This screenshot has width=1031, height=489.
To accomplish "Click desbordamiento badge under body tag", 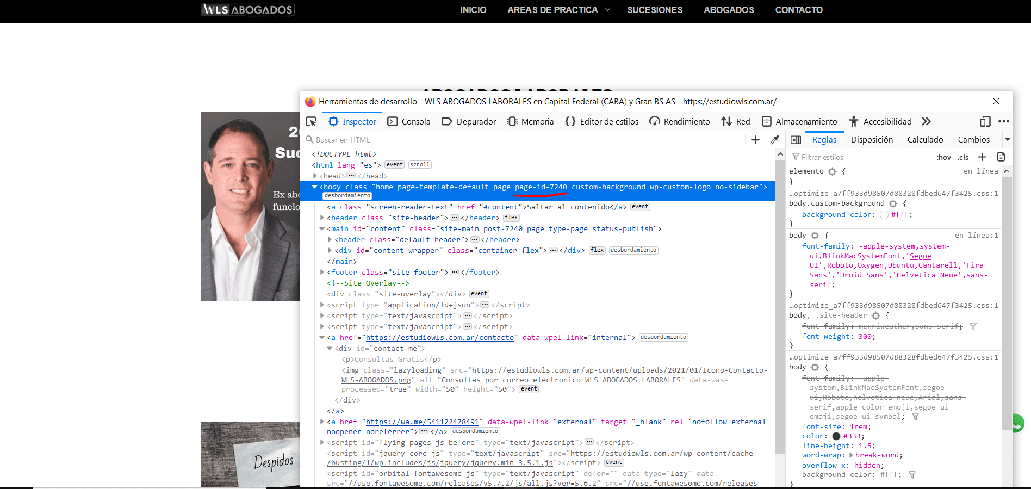I will (x=347, y=196).
